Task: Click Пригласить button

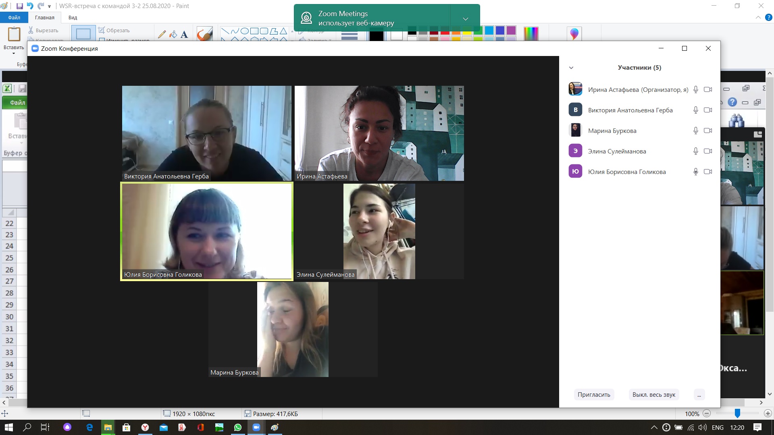Action: coord(594,395)
